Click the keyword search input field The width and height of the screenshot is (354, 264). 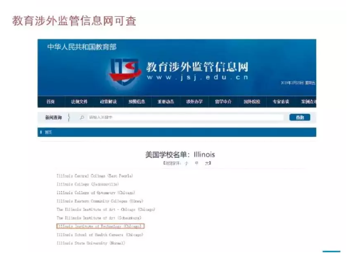(x=185, y=118)
